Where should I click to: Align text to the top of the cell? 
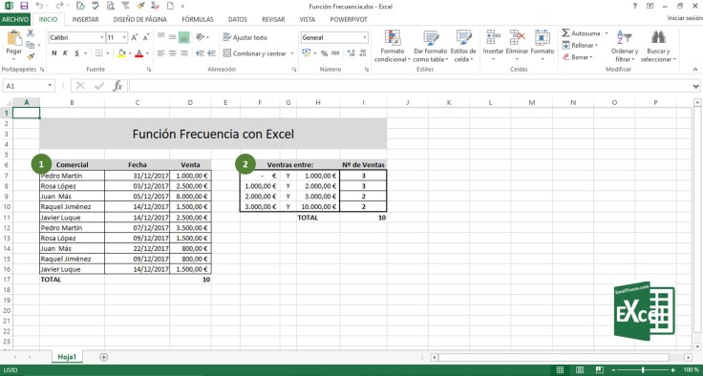(x=161, y=37)
